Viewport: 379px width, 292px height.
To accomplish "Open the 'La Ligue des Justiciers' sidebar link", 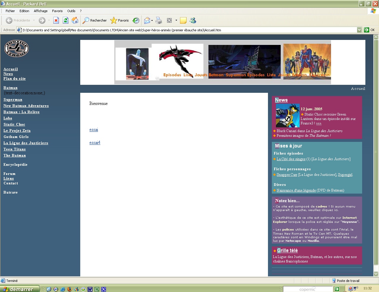I will point(26,143).
